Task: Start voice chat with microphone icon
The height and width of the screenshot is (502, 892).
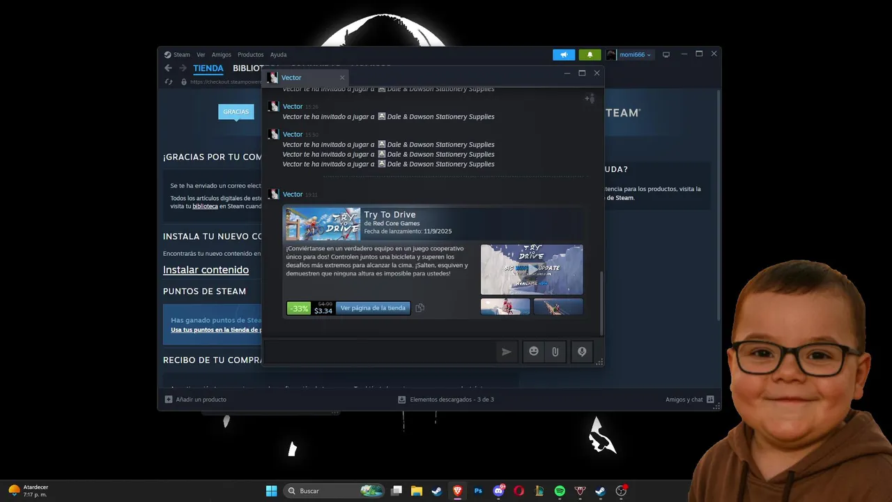Action: (582, 352)
